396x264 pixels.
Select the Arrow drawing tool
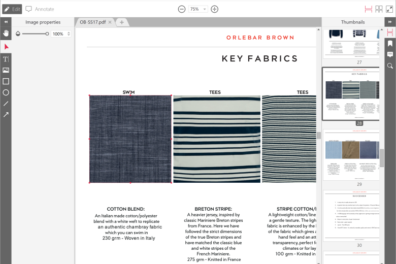(6, 115)
